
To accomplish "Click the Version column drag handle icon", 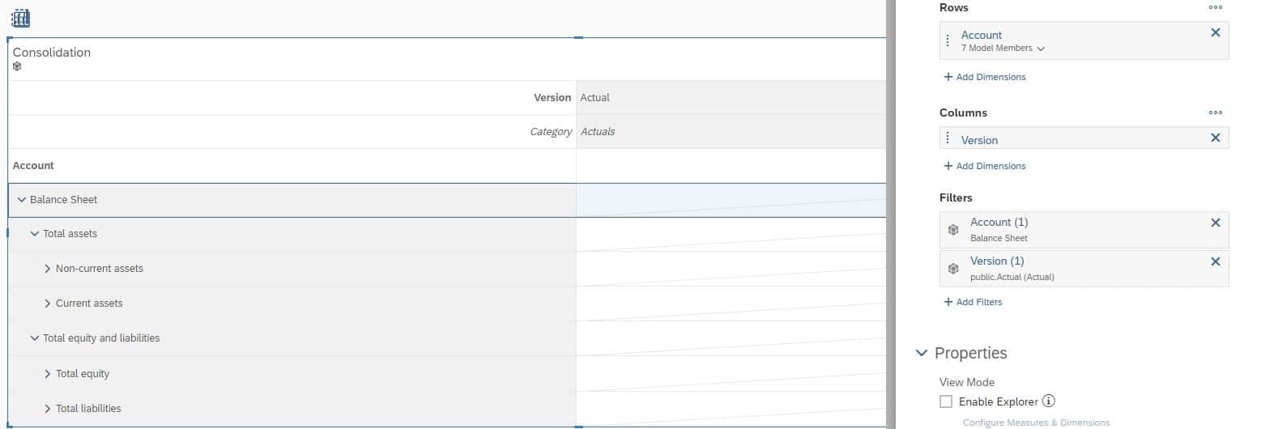I will [948, 139].
